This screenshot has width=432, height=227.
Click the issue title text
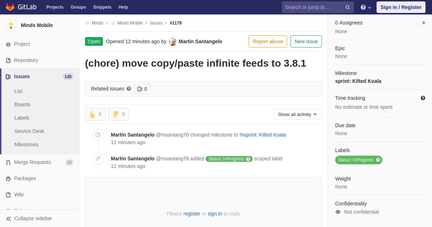pyautogui.click(x=195, y=63)
